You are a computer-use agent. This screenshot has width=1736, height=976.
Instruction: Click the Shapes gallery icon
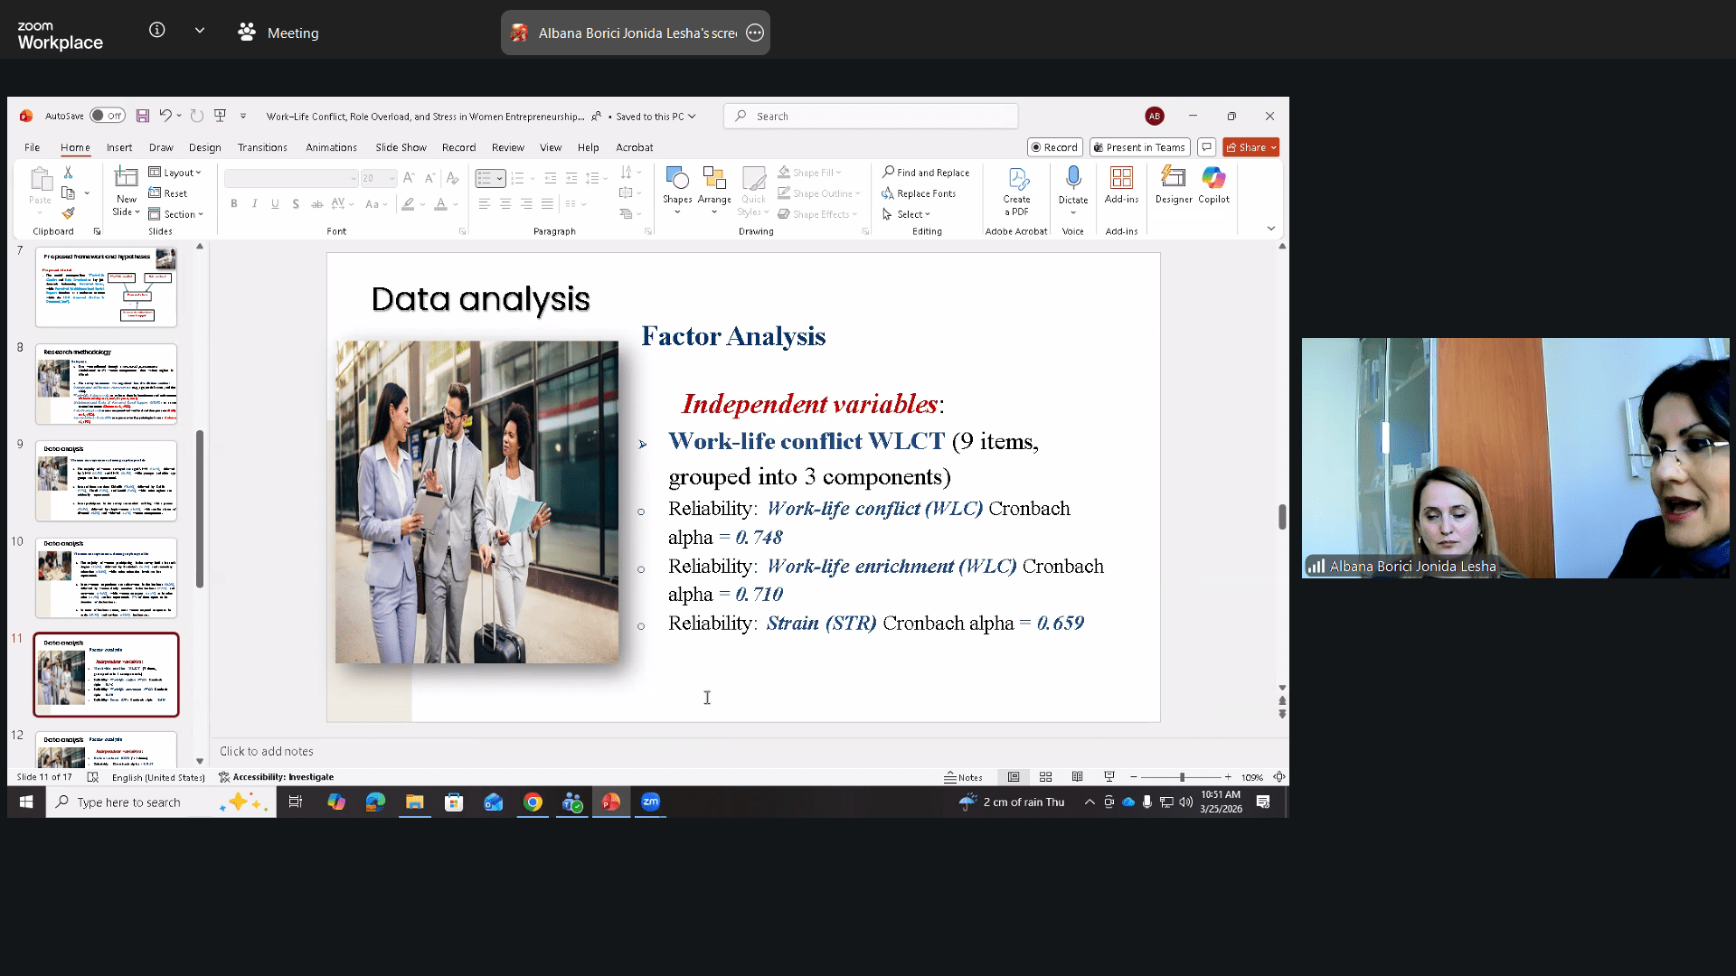point(676,179)
